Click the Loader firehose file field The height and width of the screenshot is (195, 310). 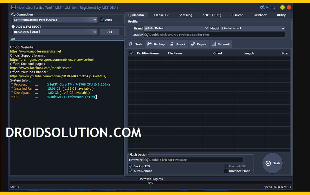point(214,35)
